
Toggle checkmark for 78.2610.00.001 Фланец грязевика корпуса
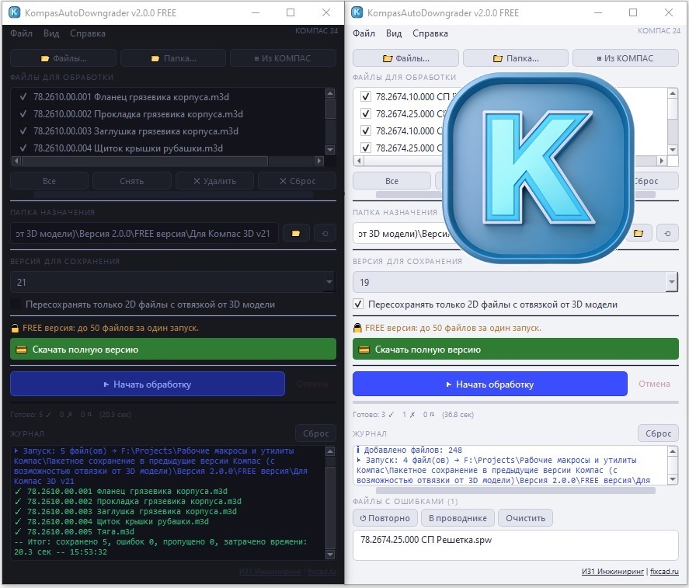pyautogui.click(x=23, y=96)
